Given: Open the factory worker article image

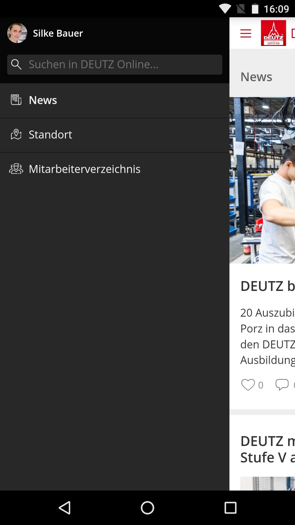Looking at the screenshot, I should [262, 180].
